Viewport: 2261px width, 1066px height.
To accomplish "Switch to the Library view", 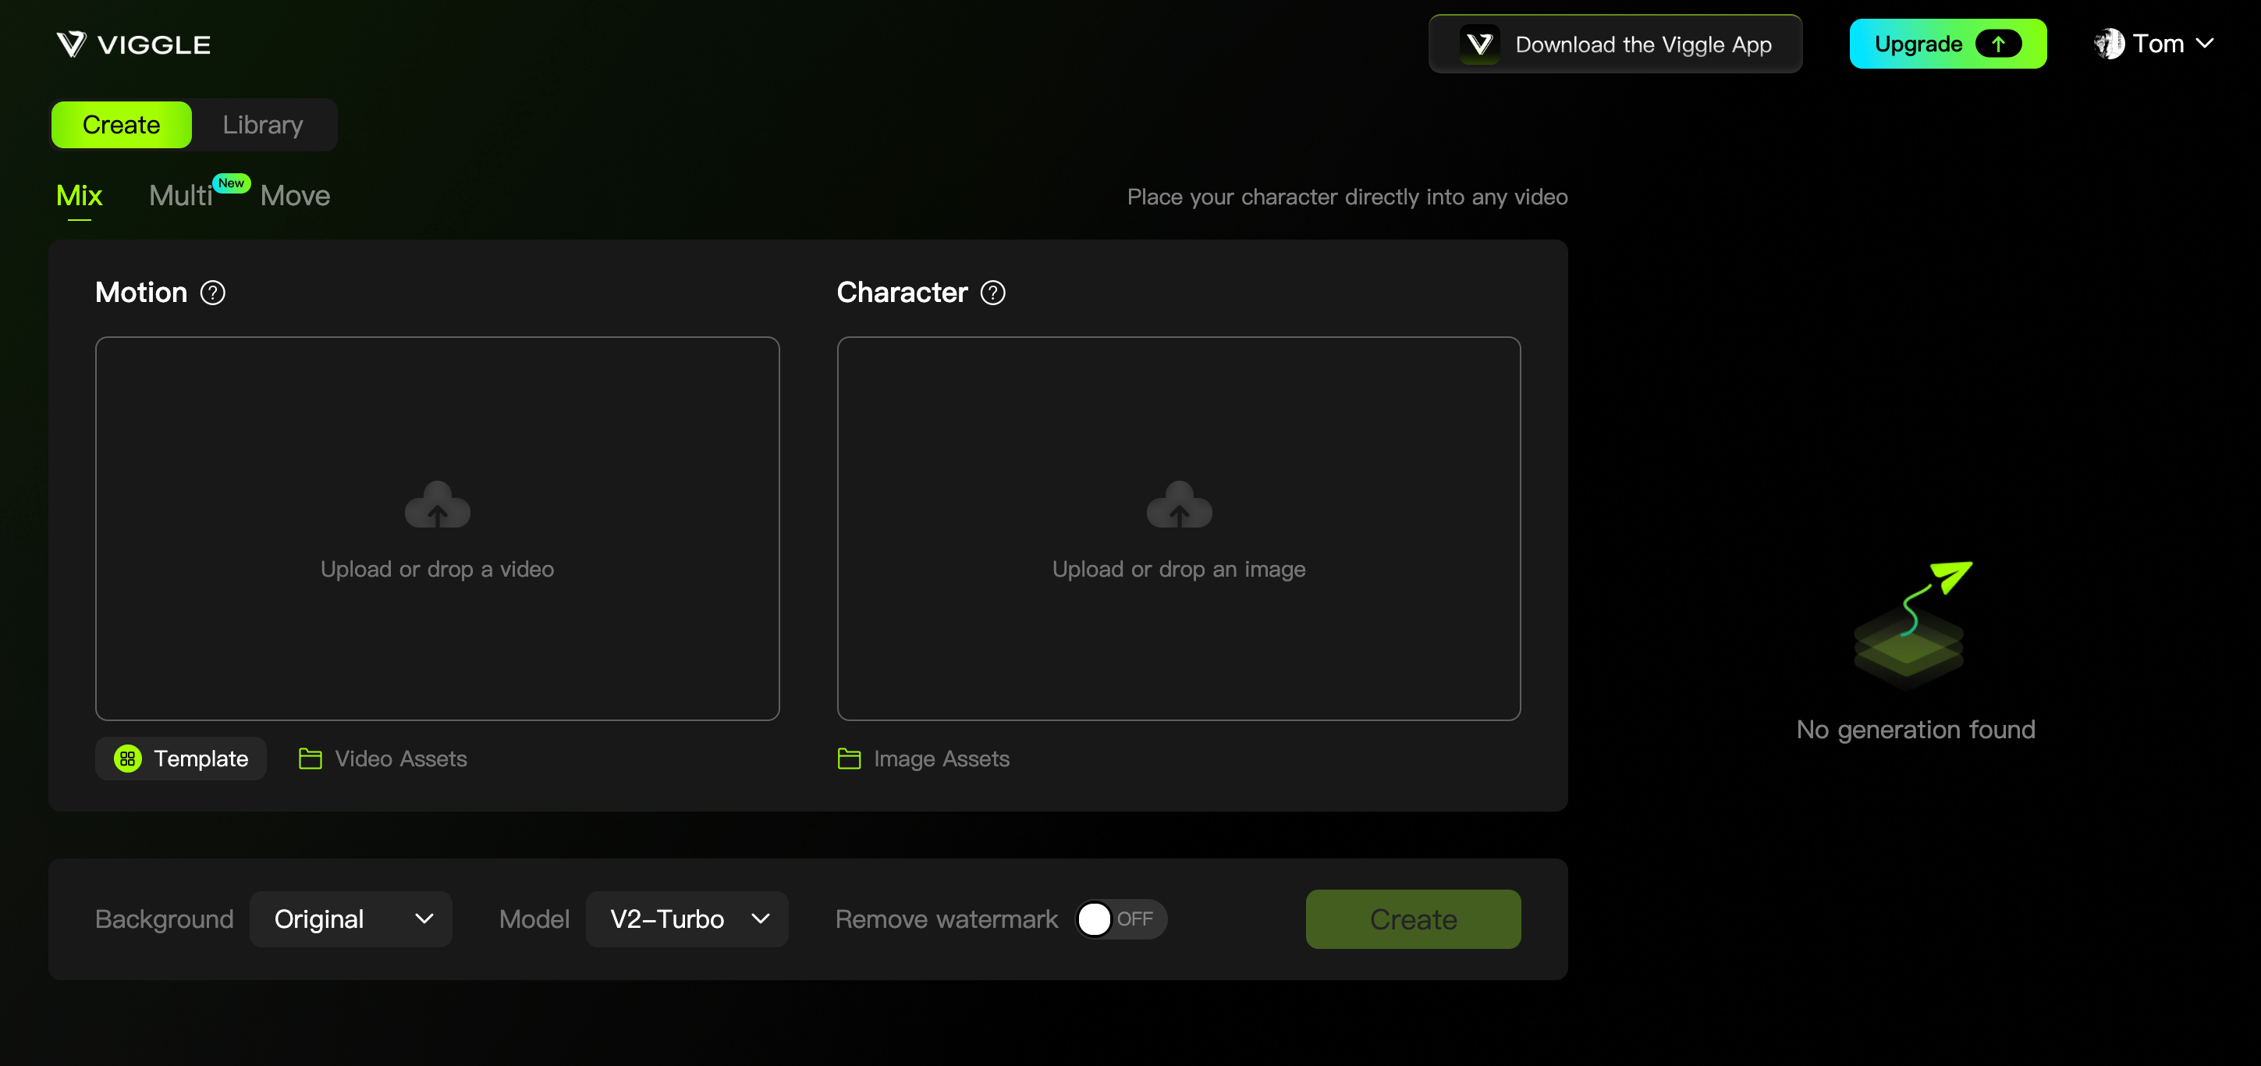I will [261, 124].
